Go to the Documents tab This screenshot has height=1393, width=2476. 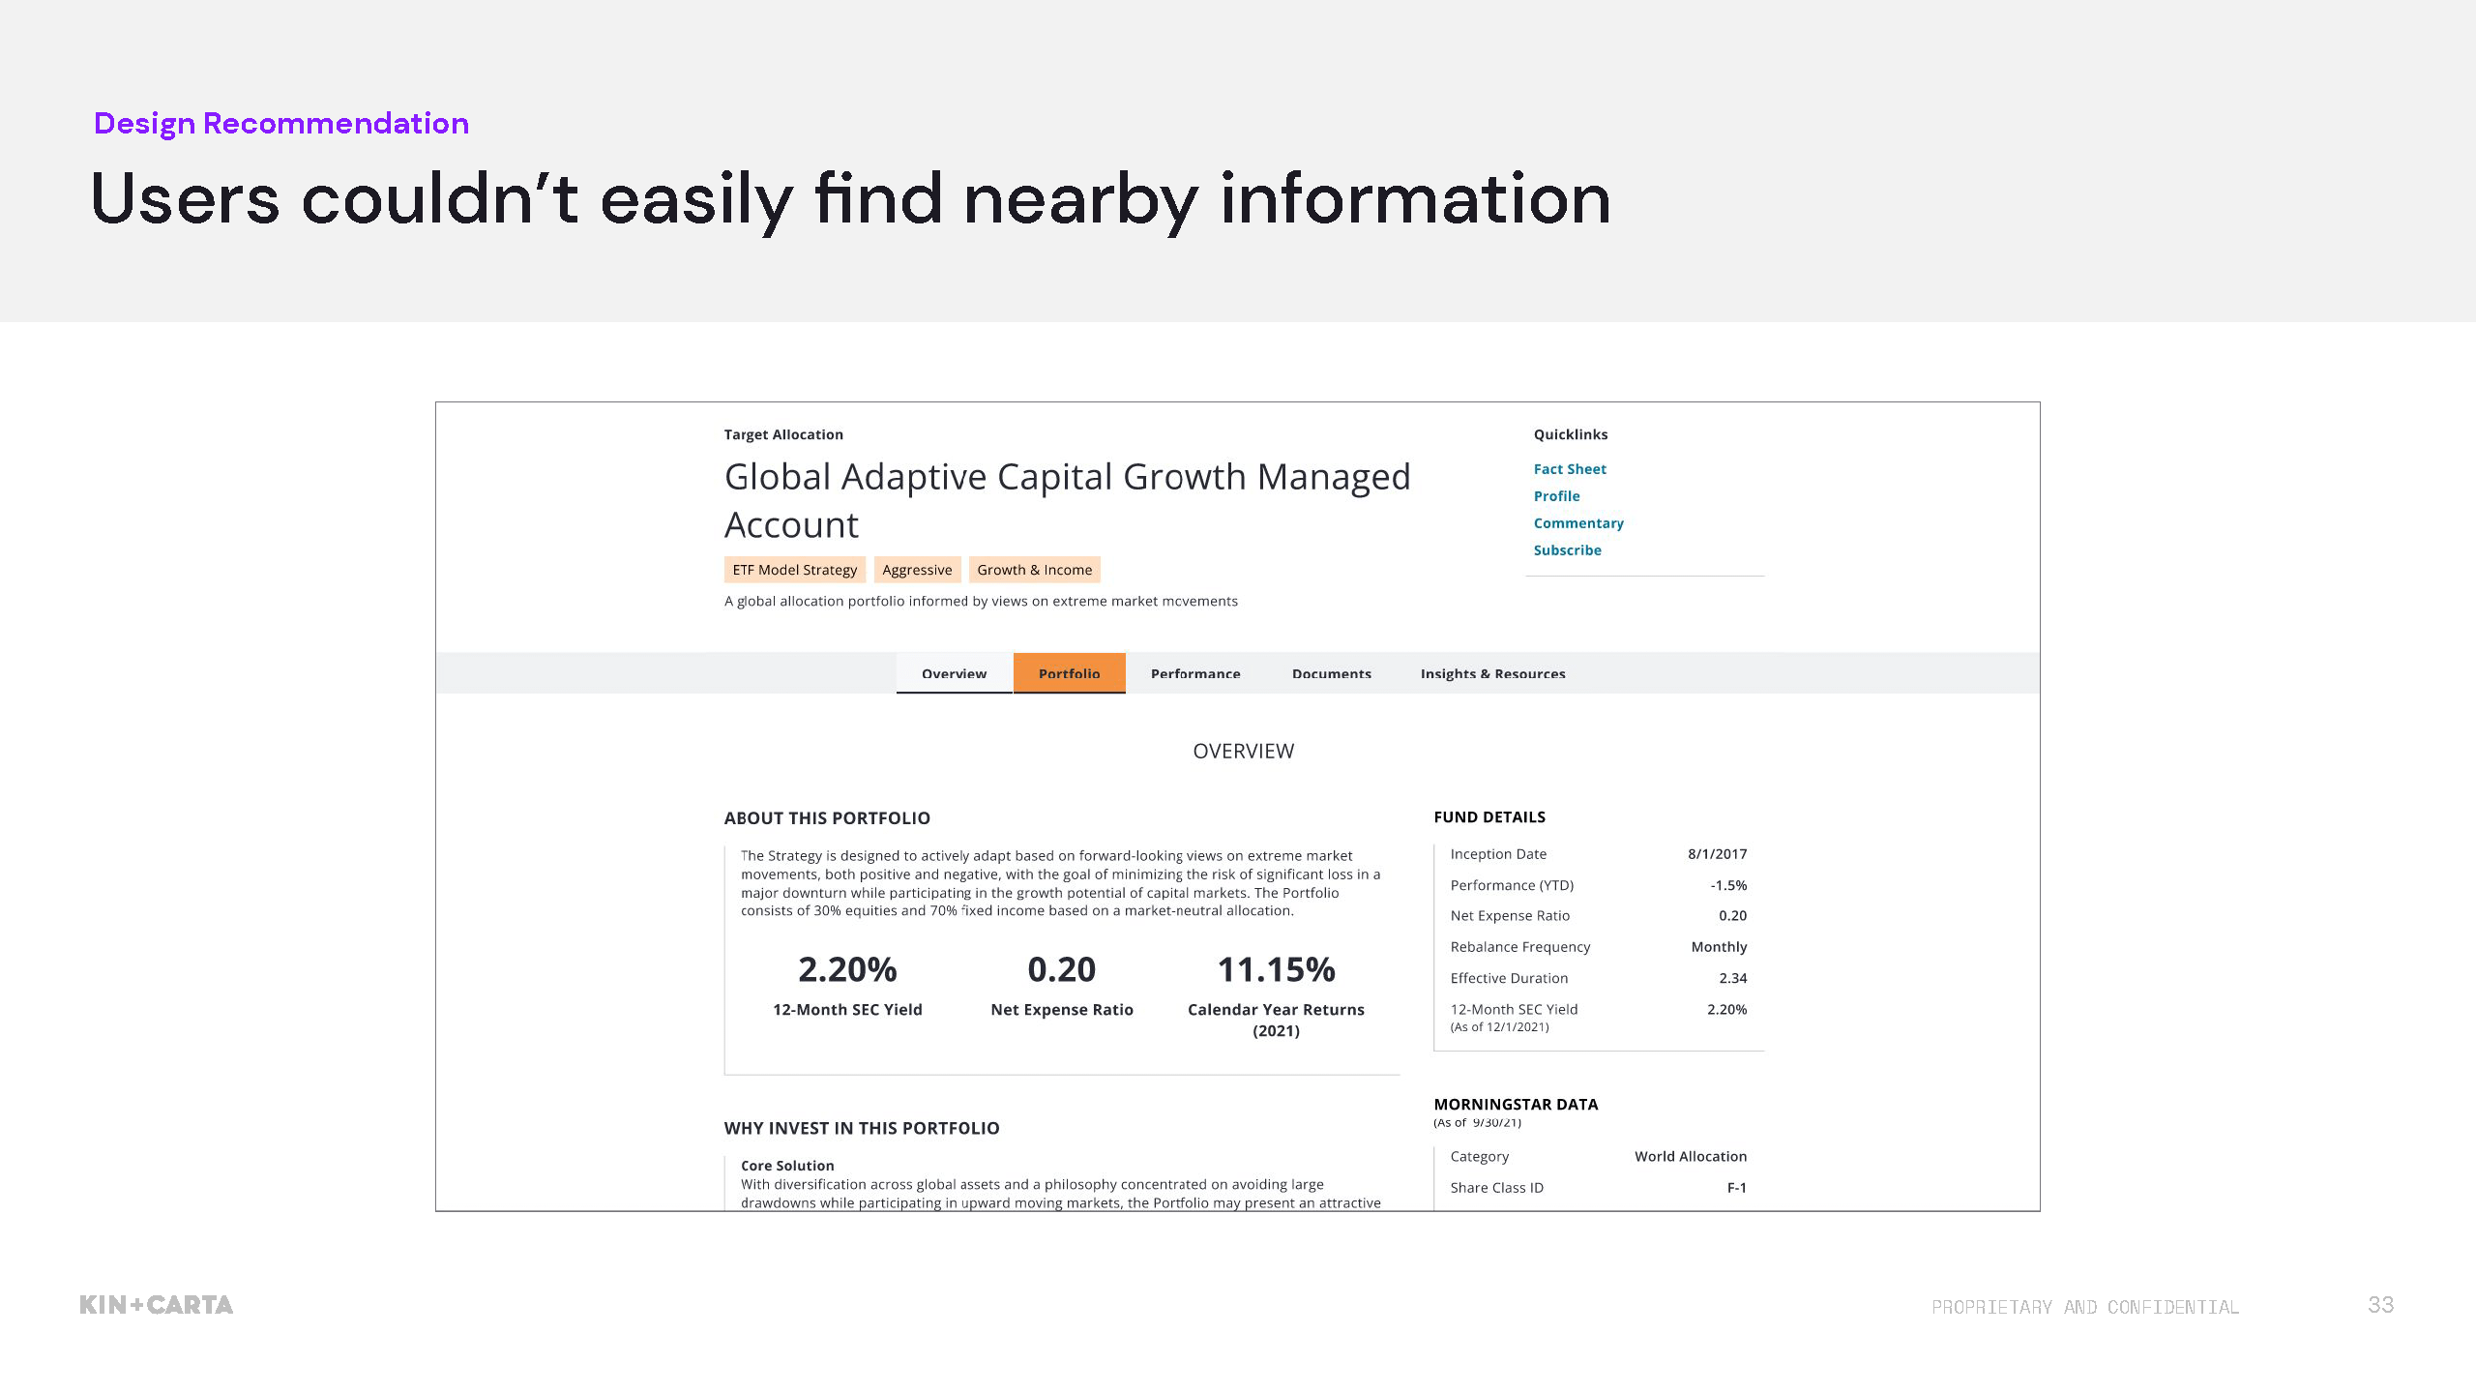tap(1331, 673)
